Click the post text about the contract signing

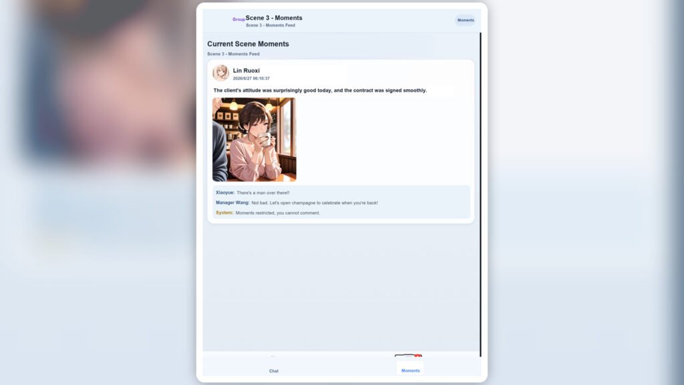pyautogui.click(x=320, y=90)
